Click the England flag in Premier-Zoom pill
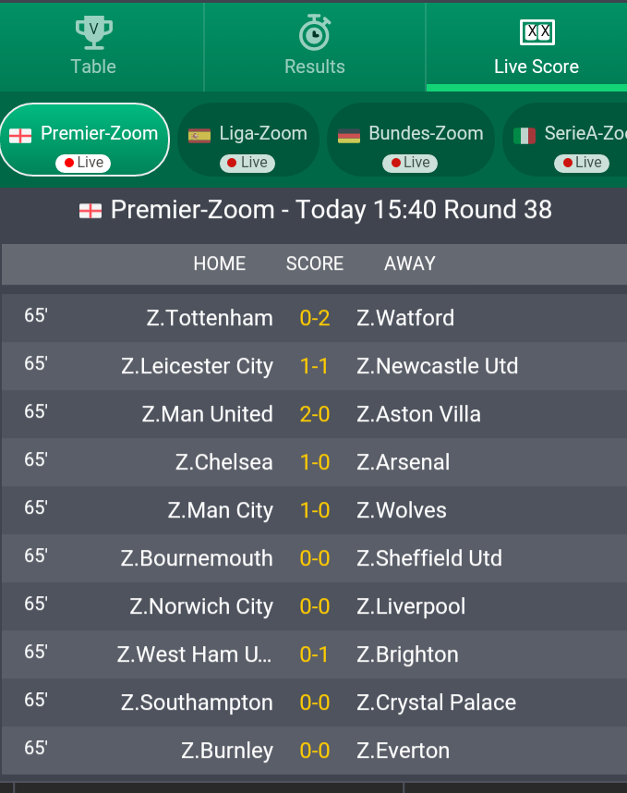Viewport: 627px width, 793px height. point(20,136)
